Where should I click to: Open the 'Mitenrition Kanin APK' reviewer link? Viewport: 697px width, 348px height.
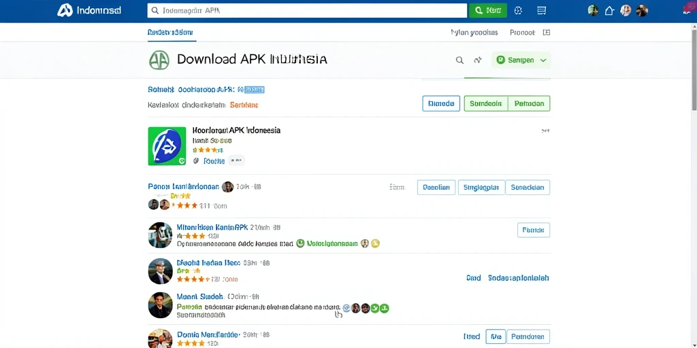click(212, 227)
